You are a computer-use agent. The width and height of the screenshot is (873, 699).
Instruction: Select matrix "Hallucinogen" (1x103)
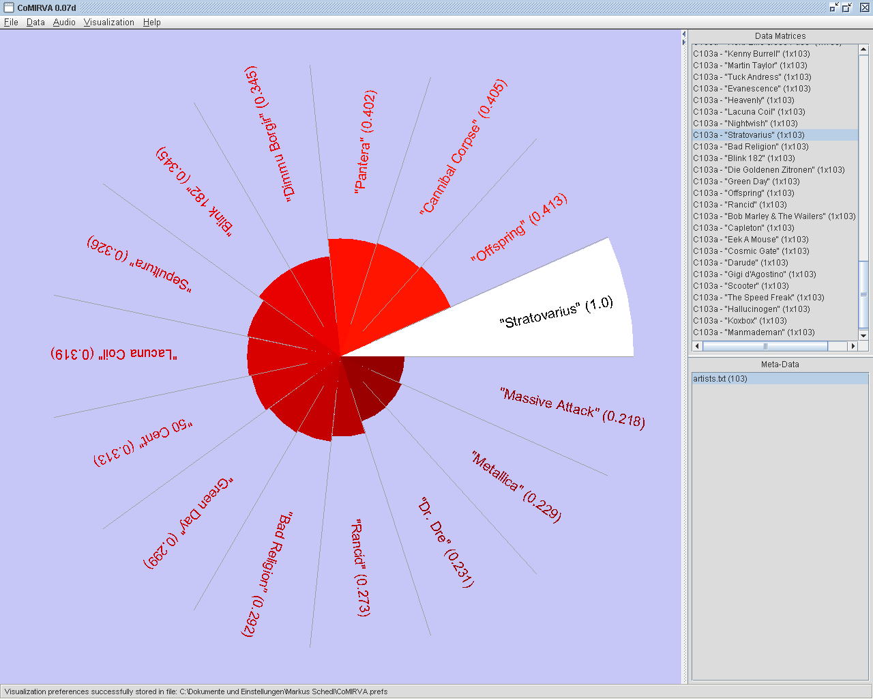point(775,309)
